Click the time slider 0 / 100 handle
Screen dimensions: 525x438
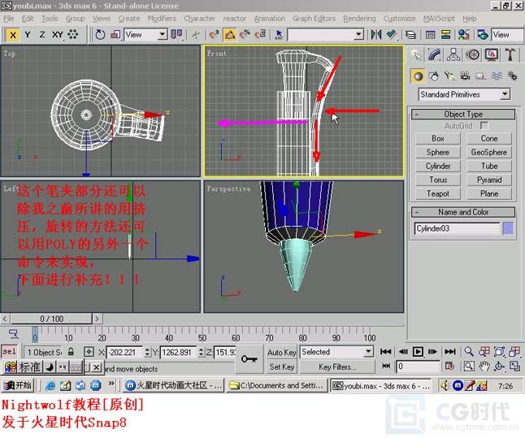click(x=51, y=319)
